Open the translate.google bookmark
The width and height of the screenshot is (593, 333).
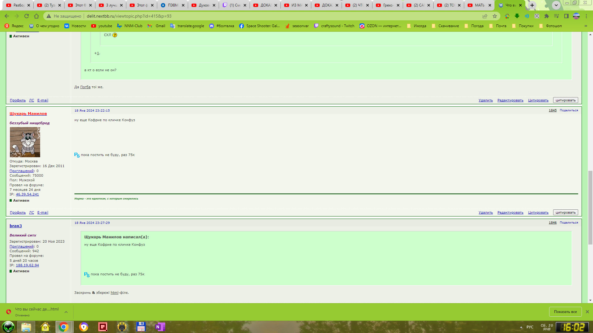(x=187, y=26)
